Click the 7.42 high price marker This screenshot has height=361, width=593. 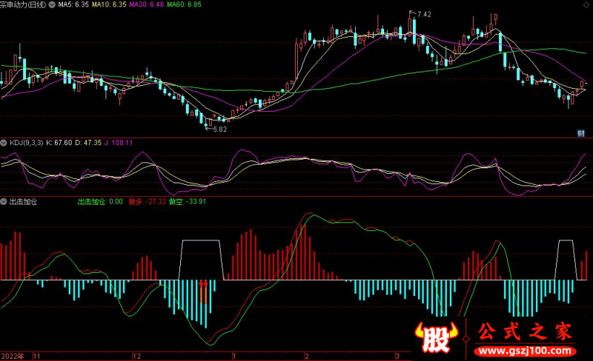[424, 14]
